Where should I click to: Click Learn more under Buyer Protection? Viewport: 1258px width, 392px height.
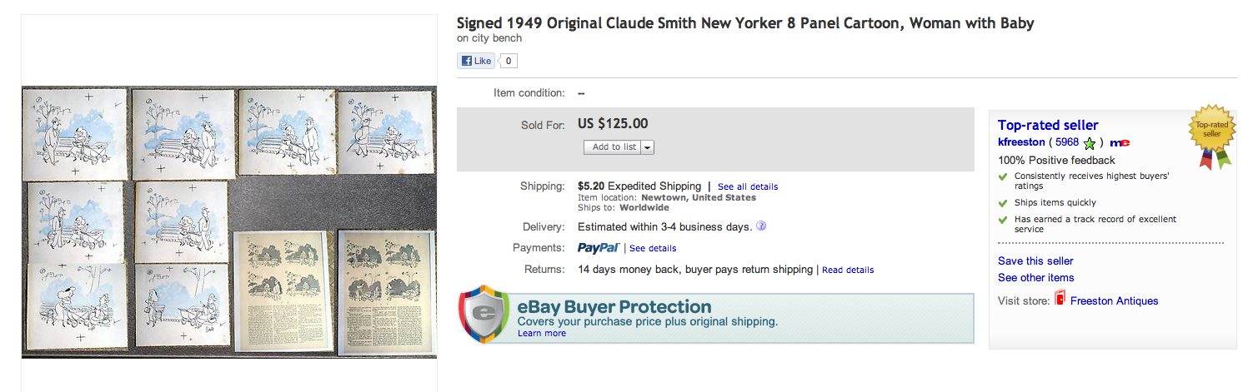point(541,333)
